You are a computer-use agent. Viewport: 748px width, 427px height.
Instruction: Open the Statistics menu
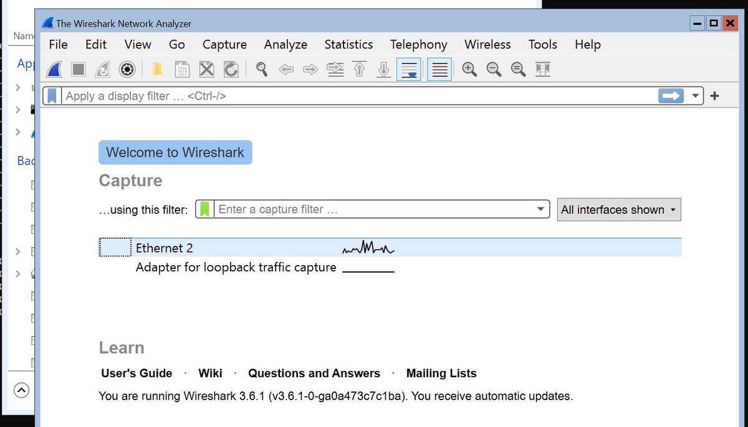pos(348,44)
